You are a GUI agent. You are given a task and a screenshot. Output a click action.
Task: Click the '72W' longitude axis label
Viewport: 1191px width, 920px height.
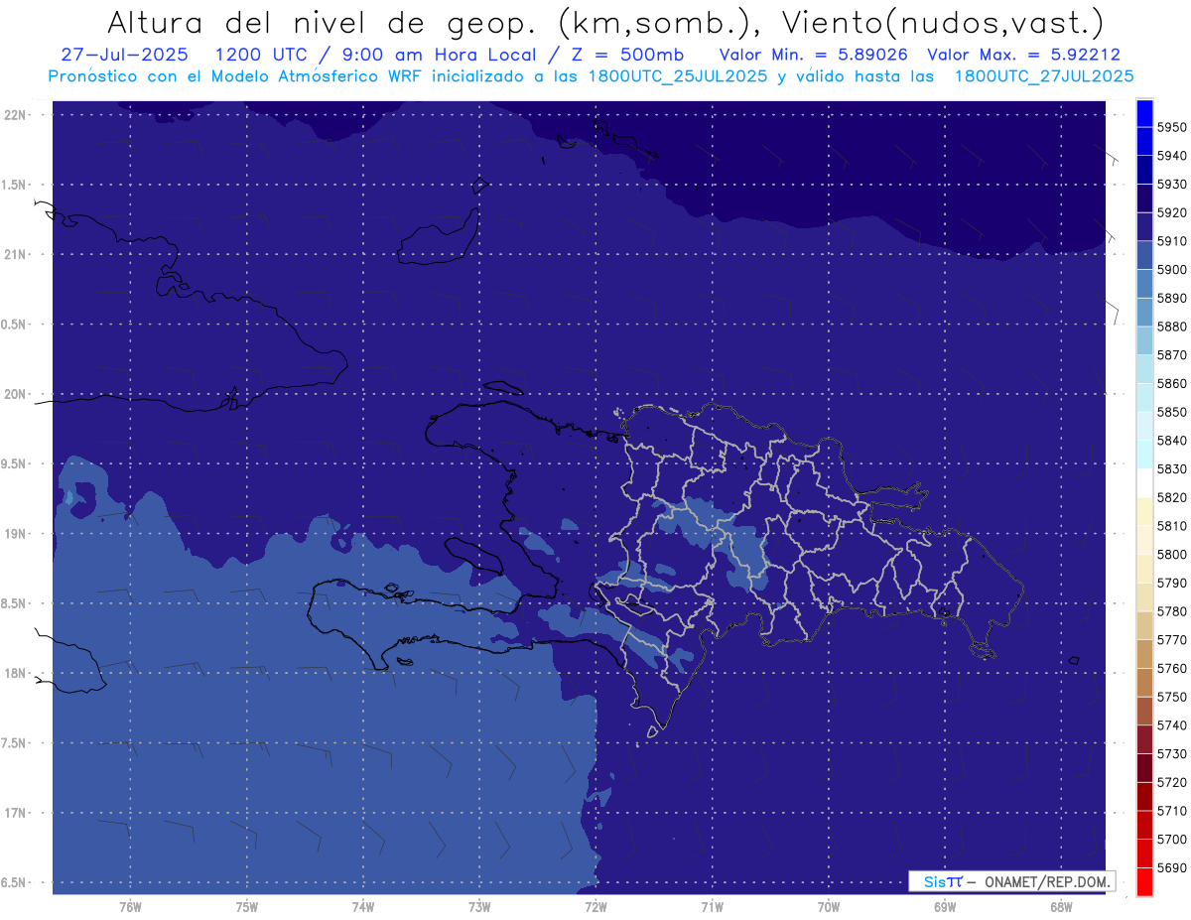click(x=596, y=906)
